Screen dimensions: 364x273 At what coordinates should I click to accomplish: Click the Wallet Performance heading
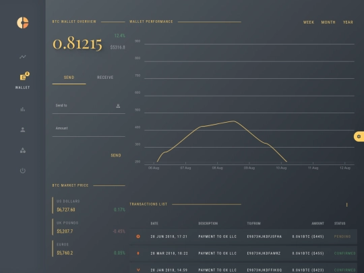pos(151,22)
